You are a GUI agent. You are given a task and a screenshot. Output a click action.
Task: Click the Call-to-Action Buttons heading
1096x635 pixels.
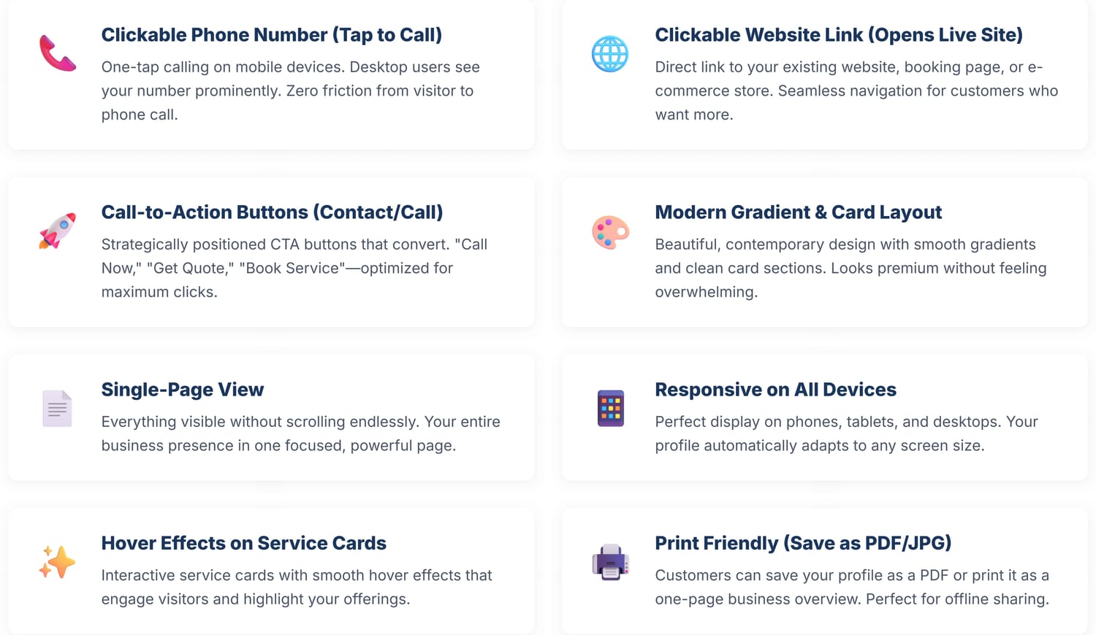coord(272,212)
